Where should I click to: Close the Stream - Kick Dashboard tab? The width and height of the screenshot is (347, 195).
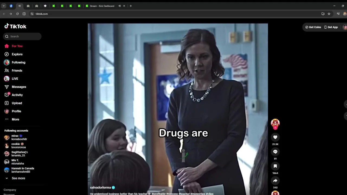point(124,6)
